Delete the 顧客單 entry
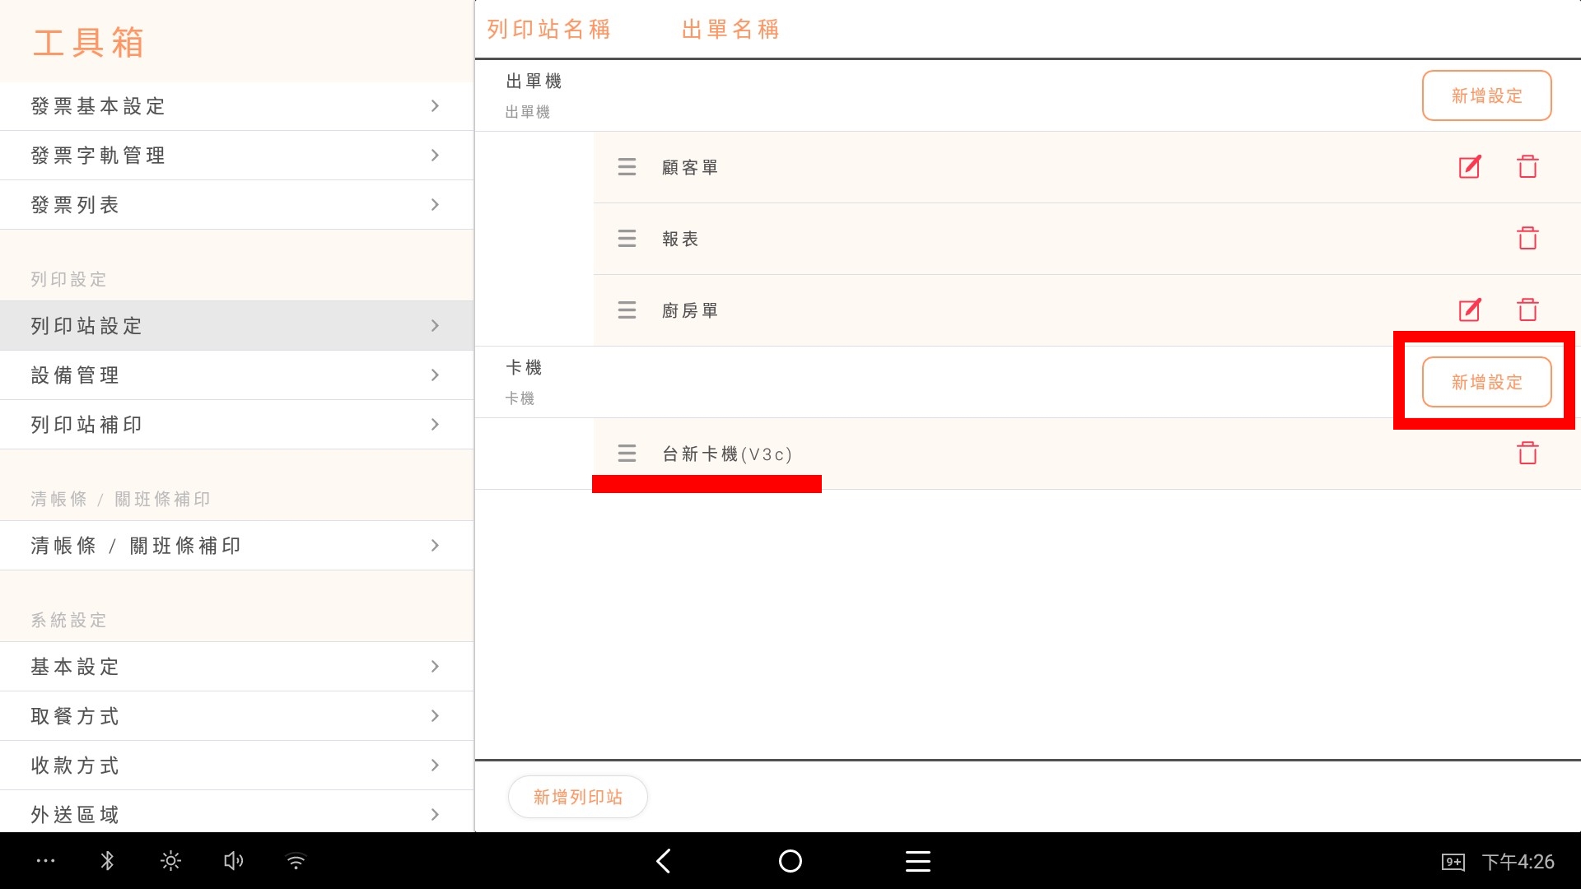 click(1527, 167)
